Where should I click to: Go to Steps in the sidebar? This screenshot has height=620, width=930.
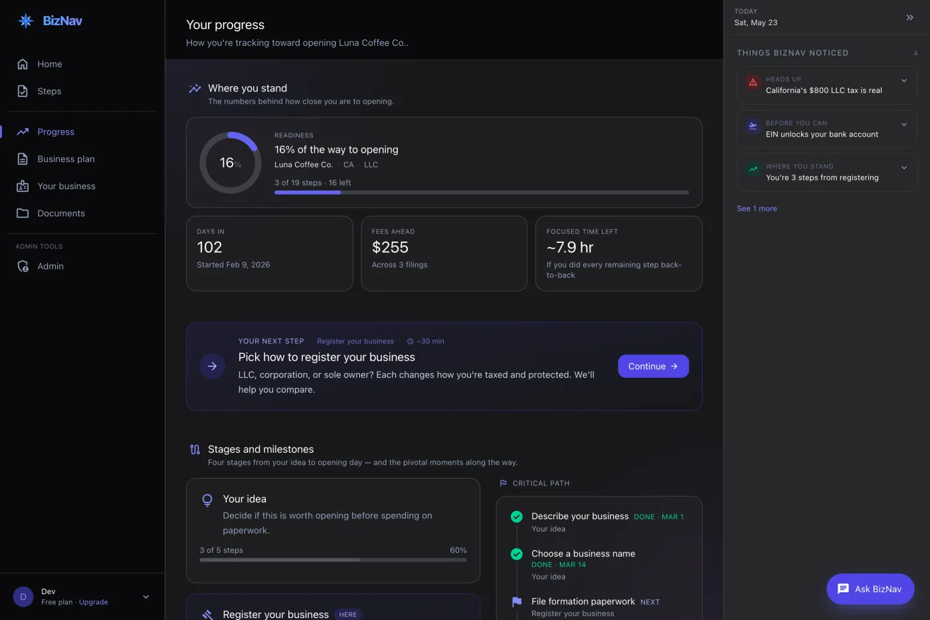[x=82, y=91]
